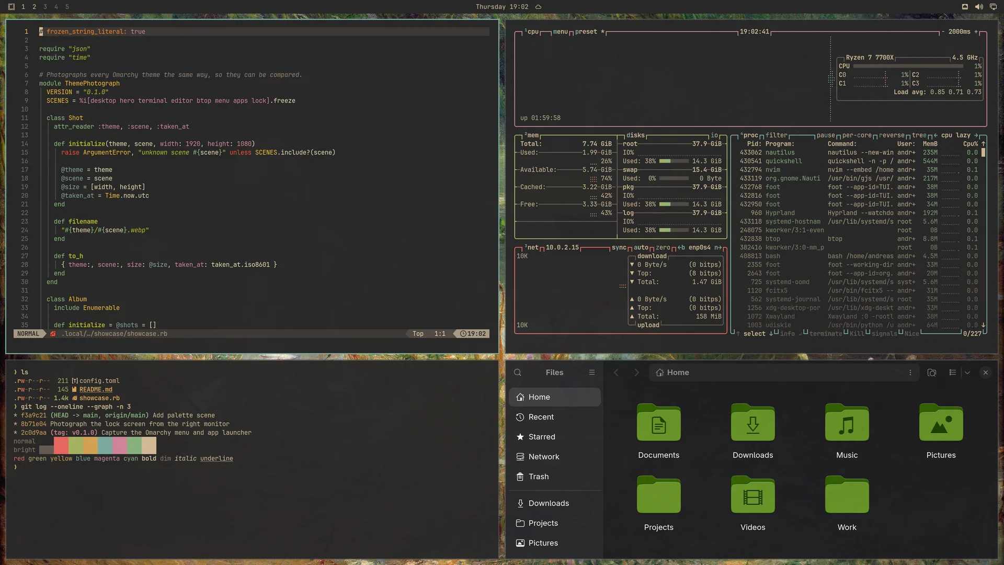Screen dimensions: 1004x565
Task: Click the search icon in Files
Action: [x=518, y=372]
